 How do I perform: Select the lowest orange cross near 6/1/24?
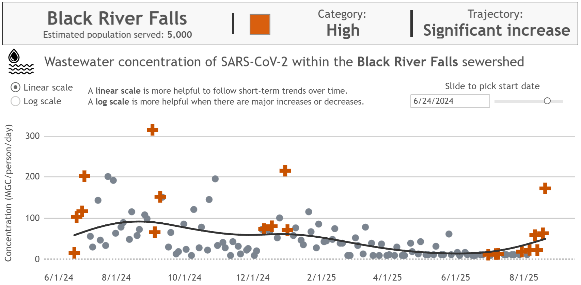[74, 253]
